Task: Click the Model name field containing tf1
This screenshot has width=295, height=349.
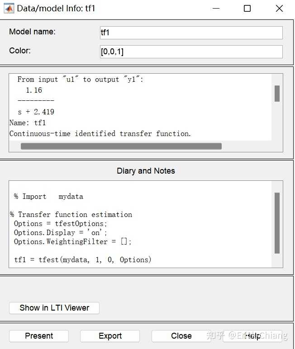Action: click(191, 33)
